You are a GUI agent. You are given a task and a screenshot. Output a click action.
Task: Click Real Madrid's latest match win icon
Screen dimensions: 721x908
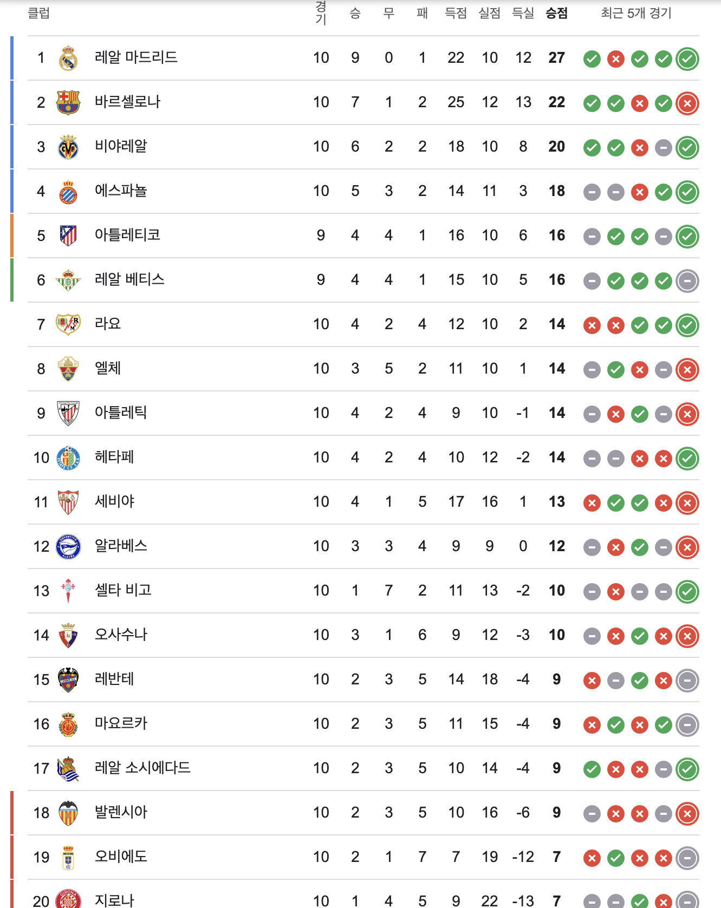pyautogui.click(x=687, y=59)
